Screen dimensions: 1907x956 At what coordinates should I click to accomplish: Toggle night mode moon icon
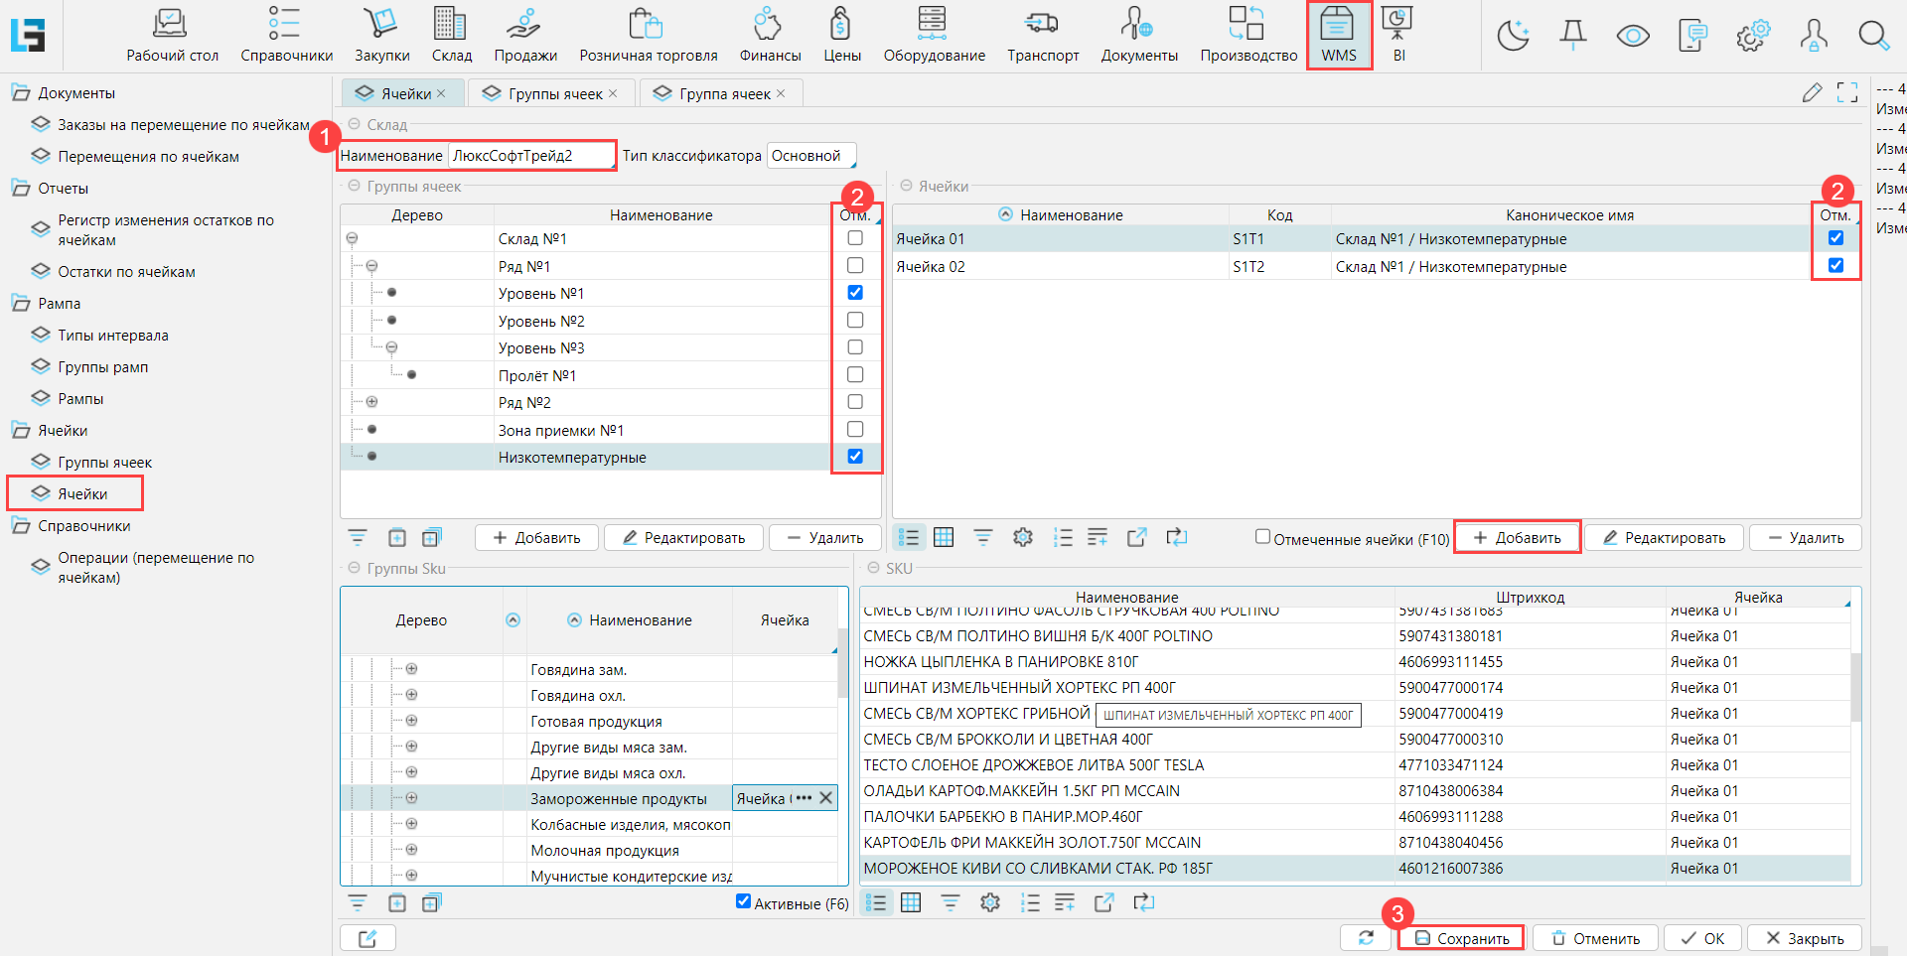(1513, 36)
